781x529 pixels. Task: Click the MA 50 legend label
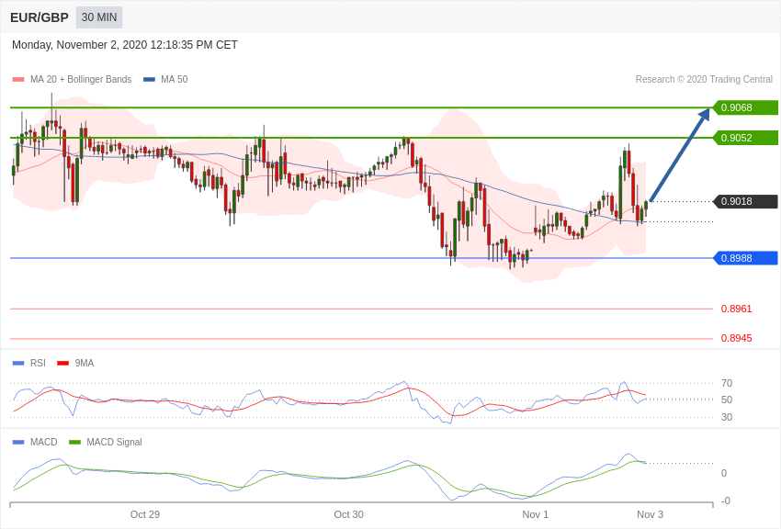tap(174, 79)
